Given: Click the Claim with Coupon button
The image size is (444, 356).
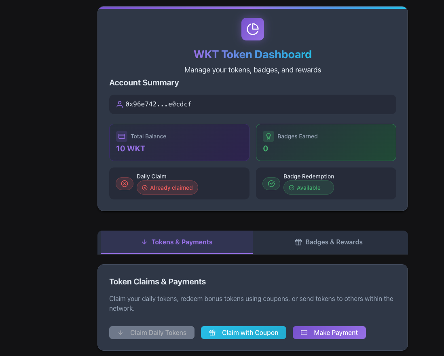Looking at the screenshot, I should coord(243,333).
